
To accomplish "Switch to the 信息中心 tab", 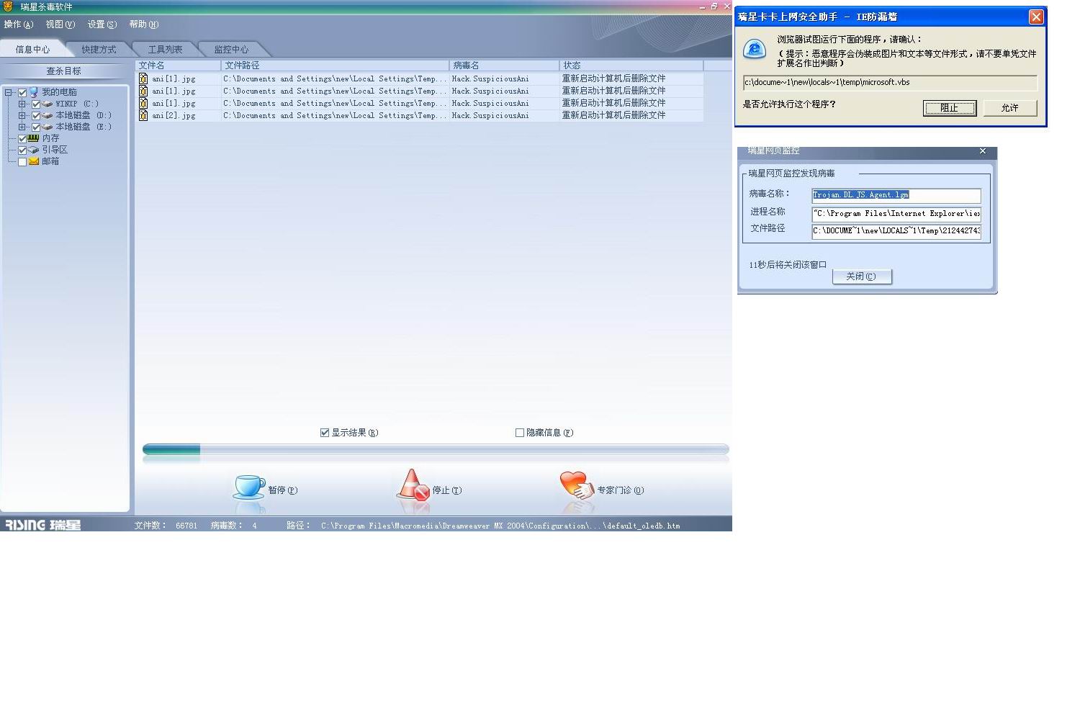I will pos(33,50).
